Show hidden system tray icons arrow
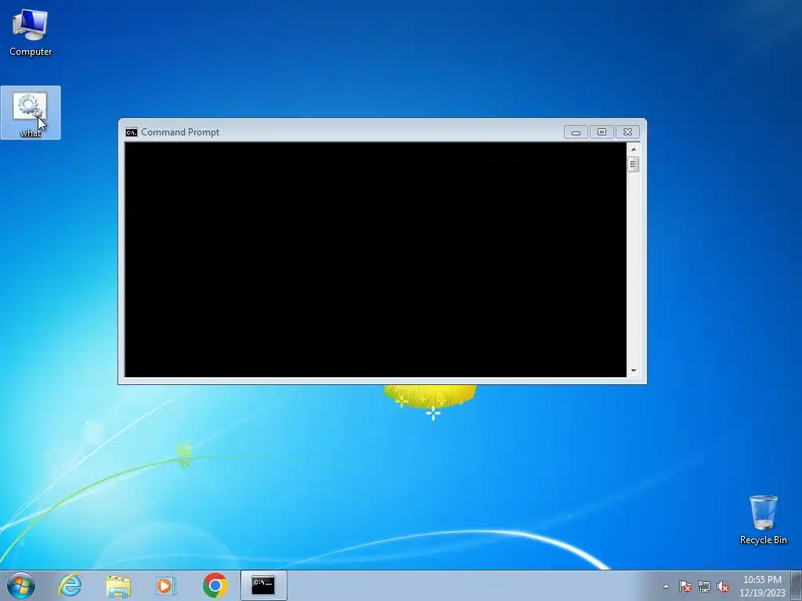 coord(666,586)
